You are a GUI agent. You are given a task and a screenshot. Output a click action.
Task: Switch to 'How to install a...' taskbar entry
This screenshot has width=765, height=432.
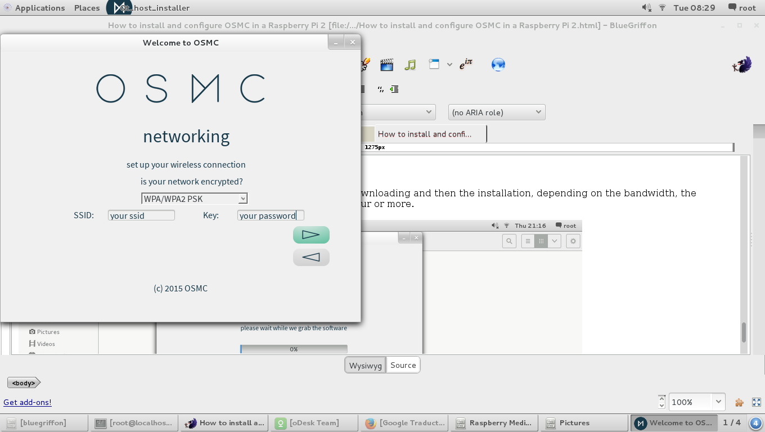[224, 423]
